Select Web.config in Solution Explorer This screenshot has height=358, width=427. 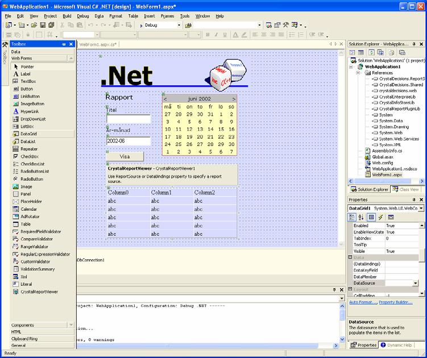click(382, 163)
